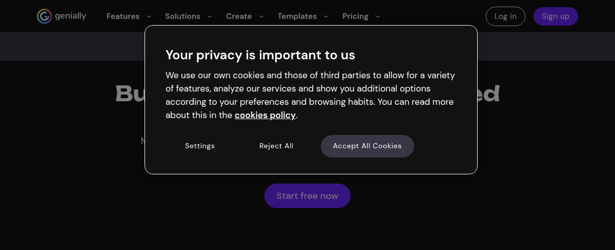
Task: Expand the chevron beside Pricing
Action: click(x=378, y=16)
